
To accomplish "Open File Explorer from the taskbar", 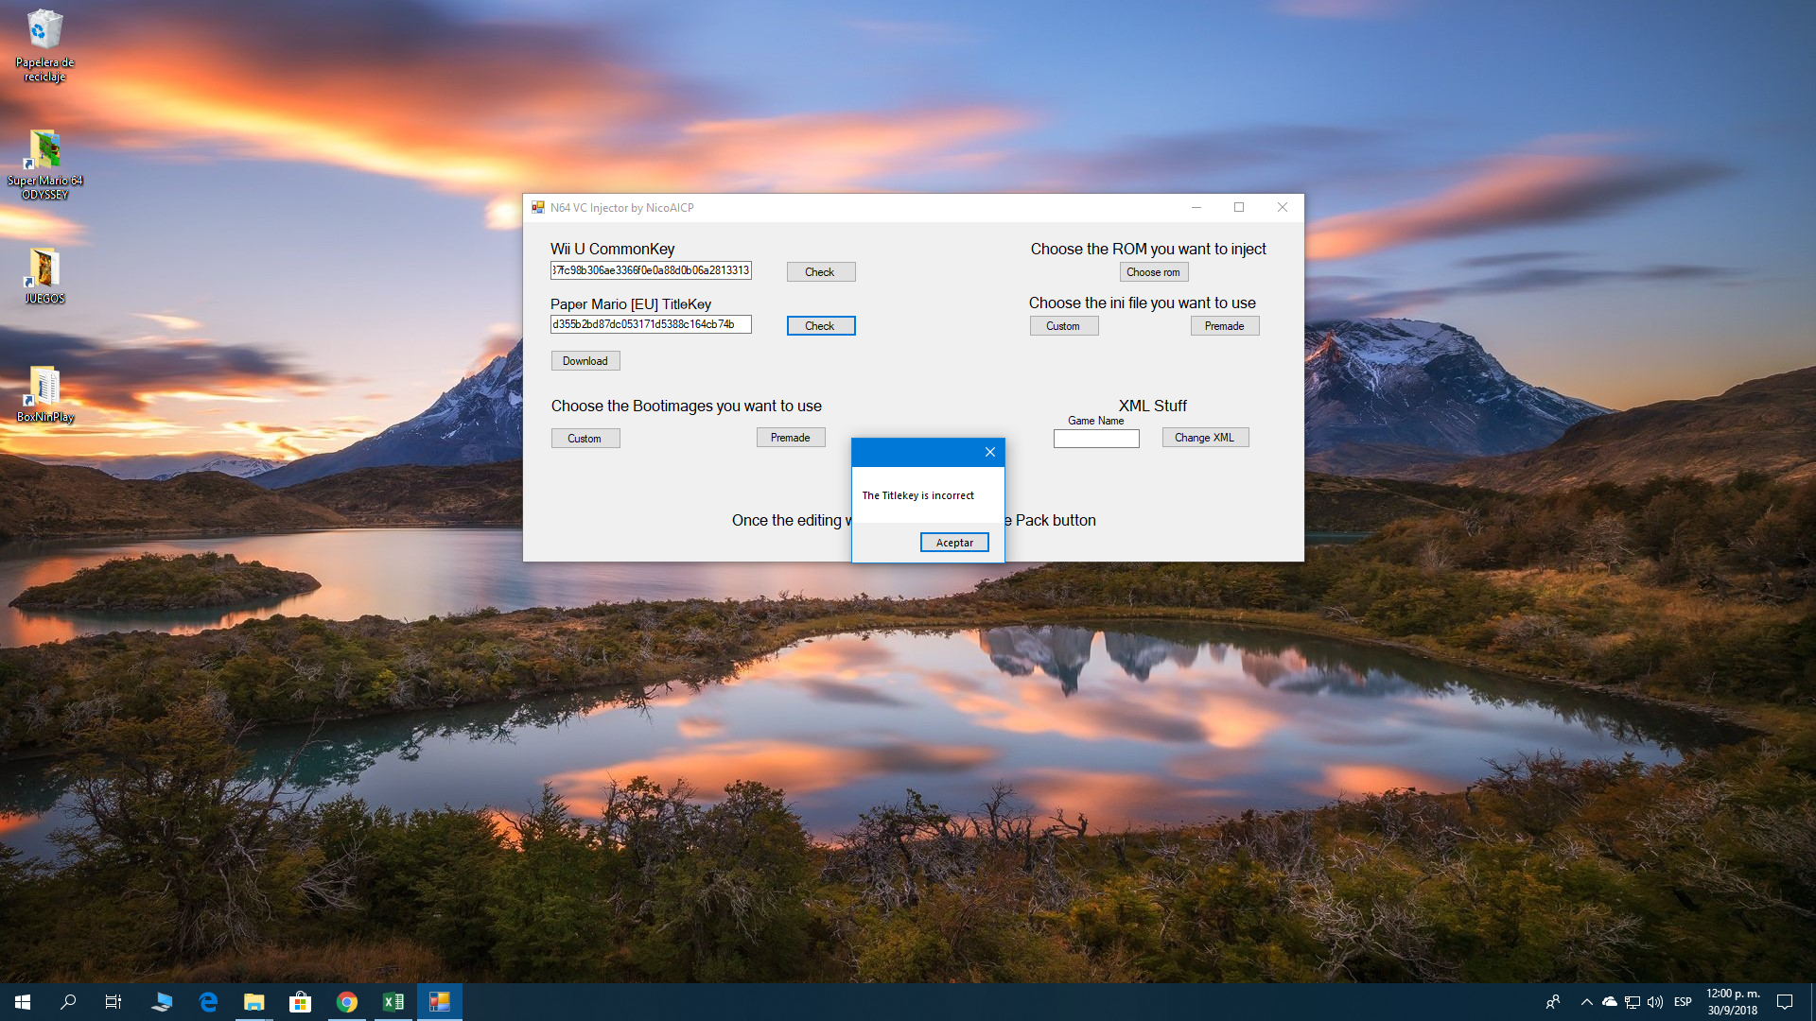I will pyautogui.click(x=254, y=1002).
